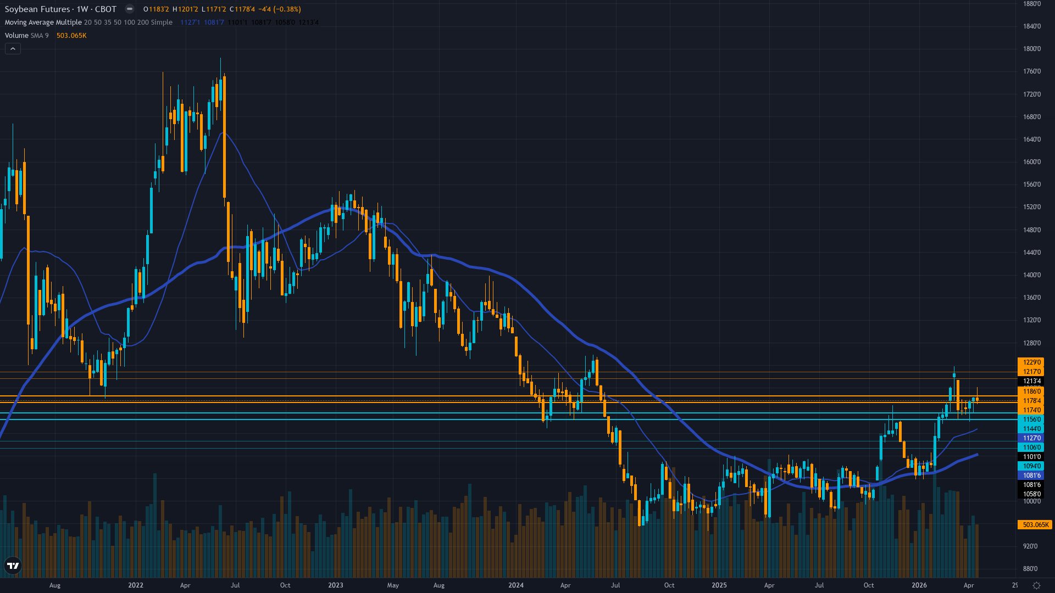Screen dimensions: 1055x593
Task: Click the May label on time axis
Action: tap(393, 585)
